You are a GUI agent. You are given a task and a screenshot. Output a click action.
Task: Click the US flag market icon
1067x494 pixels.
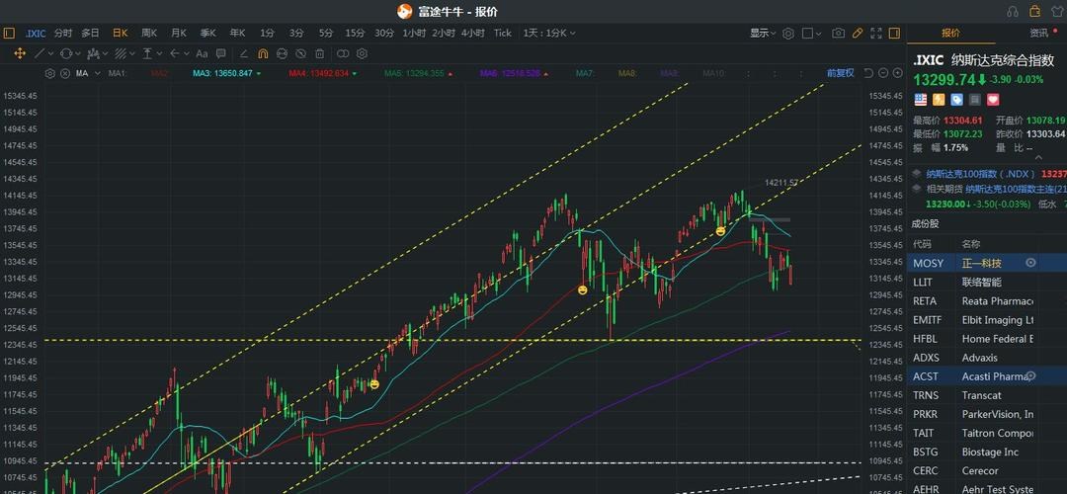click(x=921, y=100)
